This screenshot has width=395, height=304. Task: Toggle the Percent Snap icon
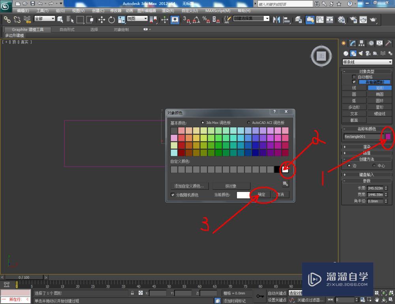(206, 20)
